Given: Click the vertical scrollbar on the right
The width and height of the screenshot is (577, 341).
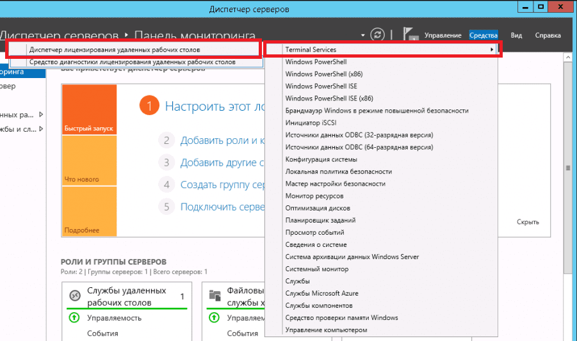Looking at the screenshot, I should [567, 168].
